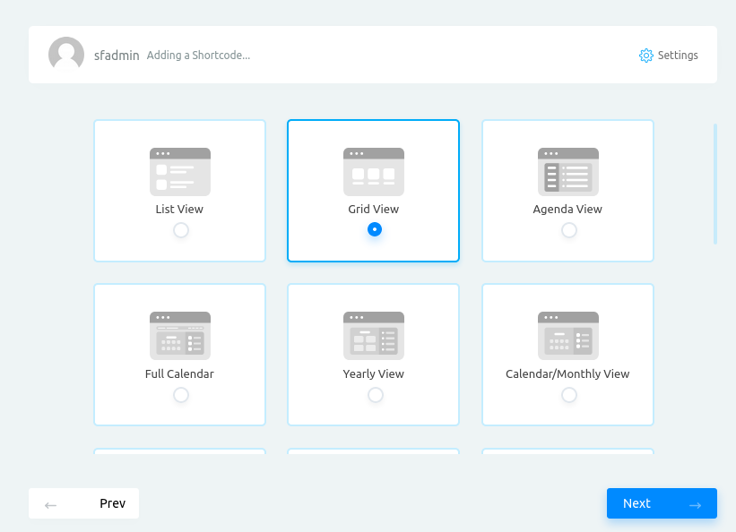Select the Agenda View radio button
Screen dimensions: 736x532
(569, 230)
